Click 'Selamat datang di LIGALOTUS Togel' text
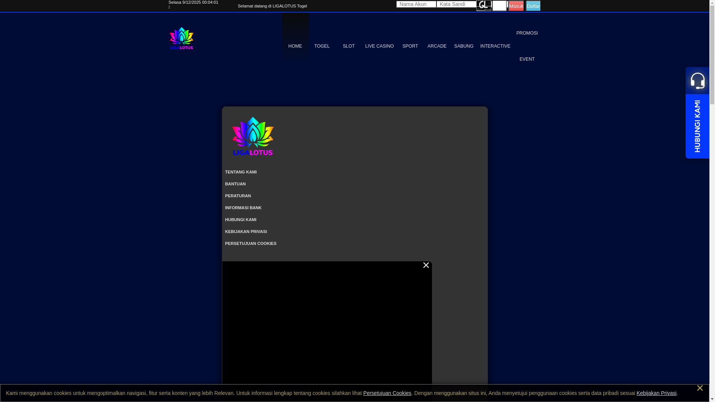The image size is (715, 402). pos(272,6)
